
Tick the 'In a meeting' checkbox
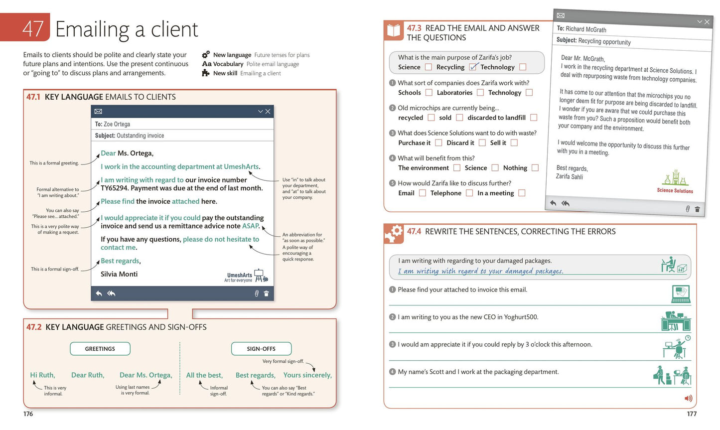[522, 193]
